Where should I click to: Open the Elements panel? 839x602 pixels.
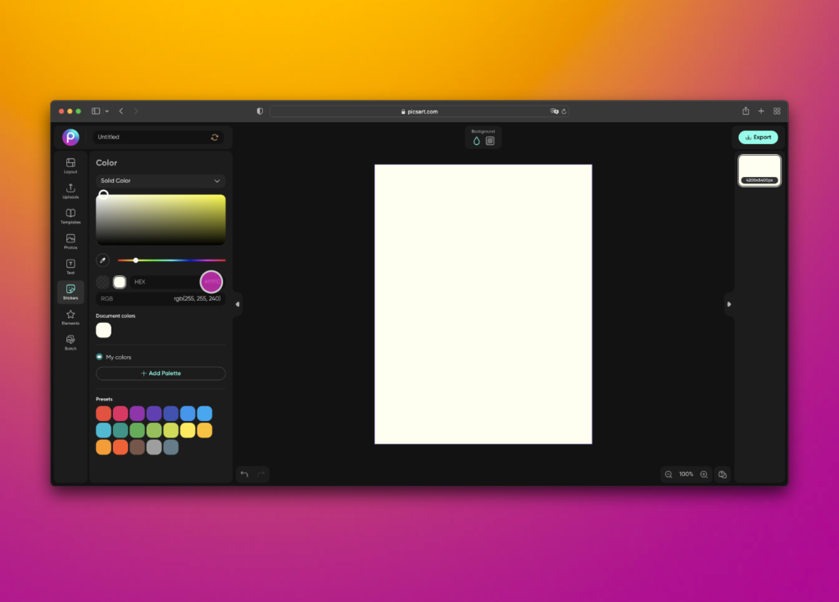click(x=70, y=316)
